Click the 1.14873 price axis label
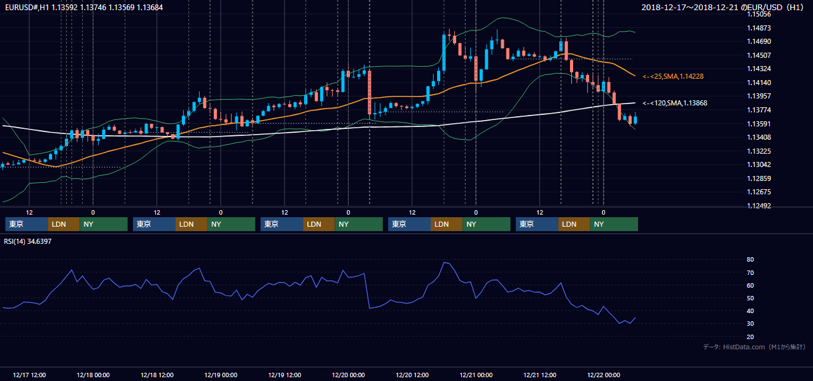The image size is (813, 381). 759,28
